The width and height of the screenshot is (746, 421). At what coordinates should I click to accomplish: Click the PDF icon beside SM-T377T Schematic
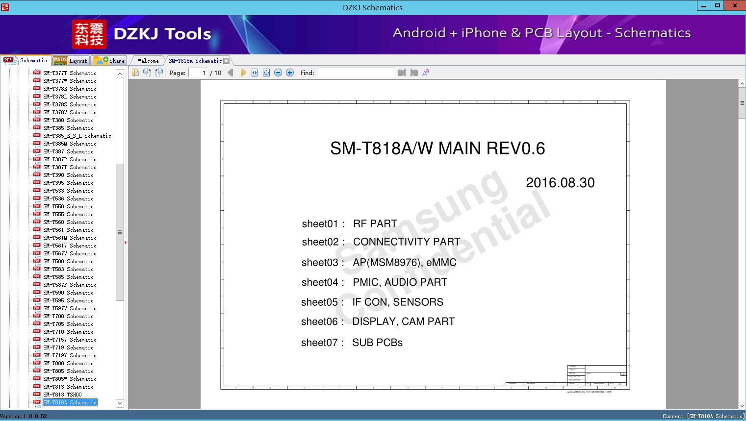coord(37,73)
